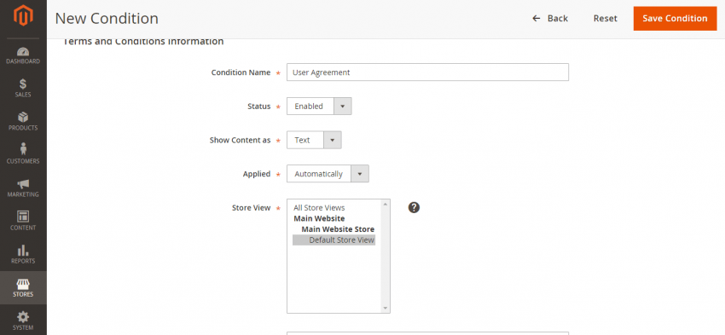Click into the Condition Name field
Viewport: 725px width, 335px height.
tap(427, 72)
